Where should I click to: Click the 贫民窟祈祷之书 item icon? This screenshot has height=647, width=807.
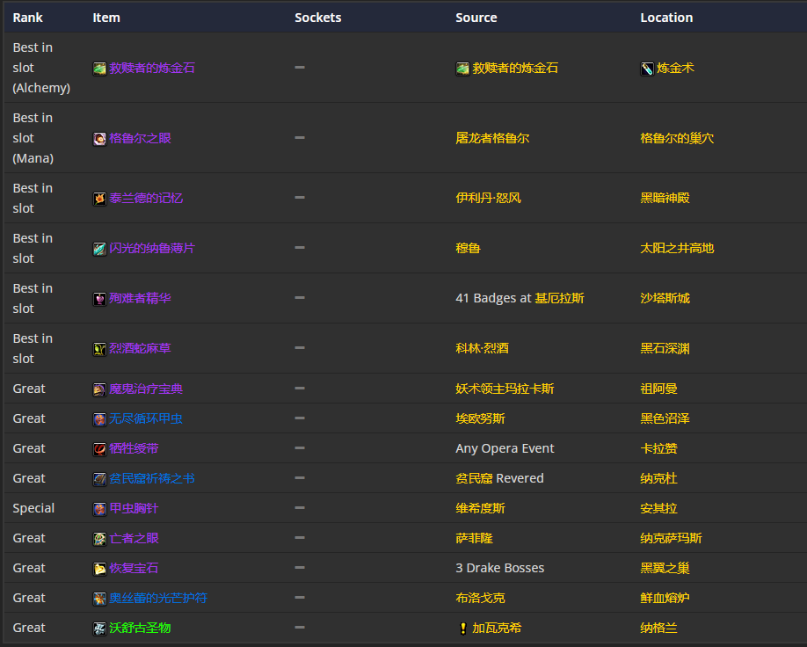(99, 479)
